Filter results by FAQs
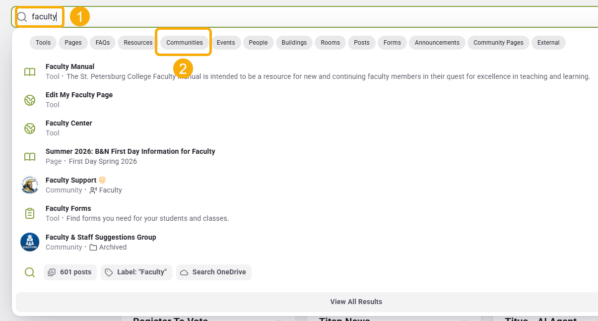Screen dimensions: 598x321 point(103,43)
